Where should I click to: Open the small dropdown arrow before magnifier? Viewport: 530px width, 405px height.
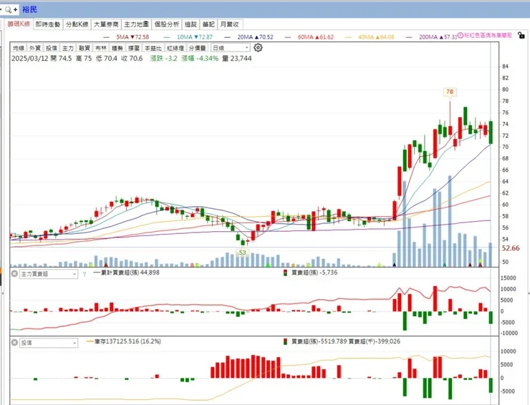pyautogui.click(x=1, y=10)
